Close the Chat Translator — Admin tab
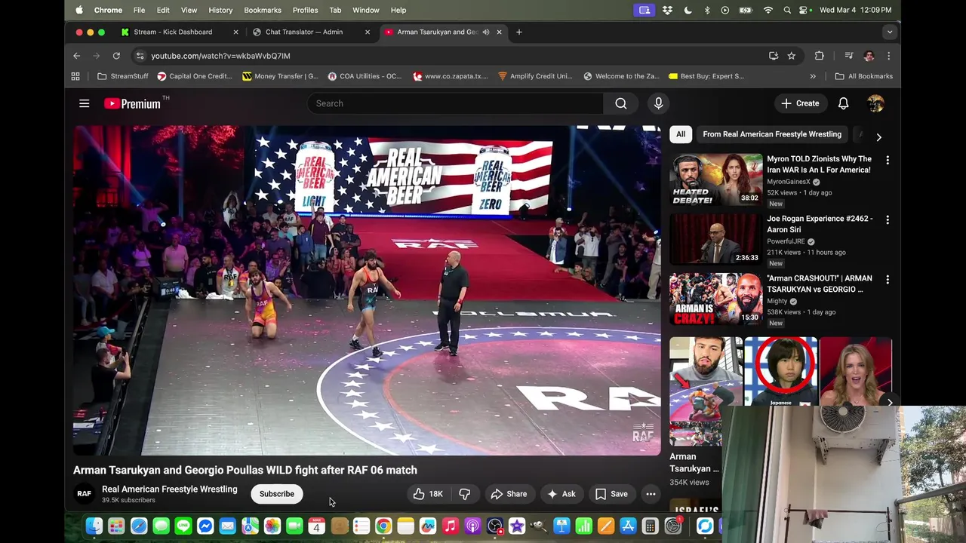This screenshot has height=543, width=966. coord(368,32)
